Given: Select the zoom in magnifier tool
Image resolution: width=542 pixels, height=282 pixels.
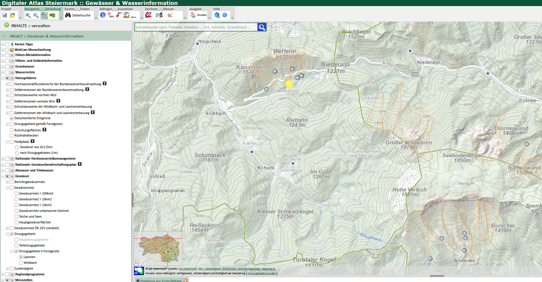Looking at the screenshot, I should coord(28,15).
